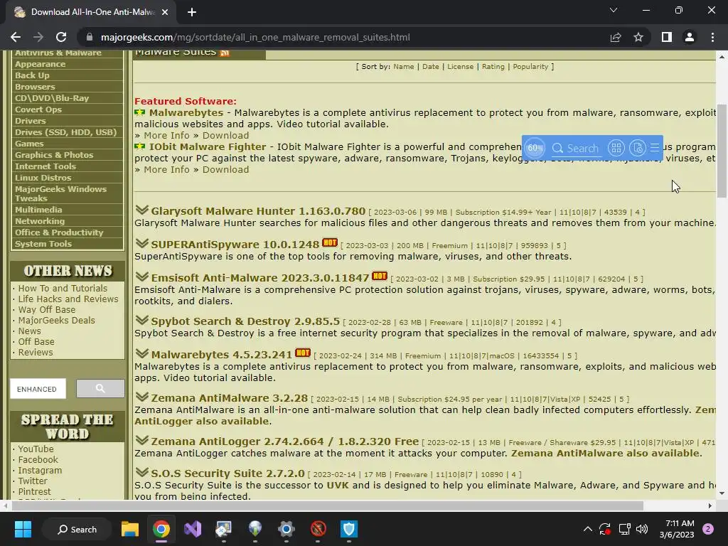The height and width of the screenshot is (546, 728).
Task: Open the UVK link in S.O.S description
Action: tap(338, 485)
